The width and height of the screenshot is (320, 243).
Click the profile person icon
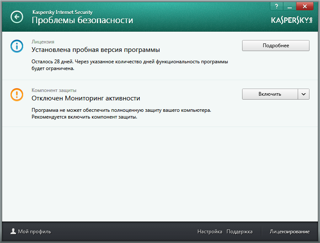click(x=13, y=232)
